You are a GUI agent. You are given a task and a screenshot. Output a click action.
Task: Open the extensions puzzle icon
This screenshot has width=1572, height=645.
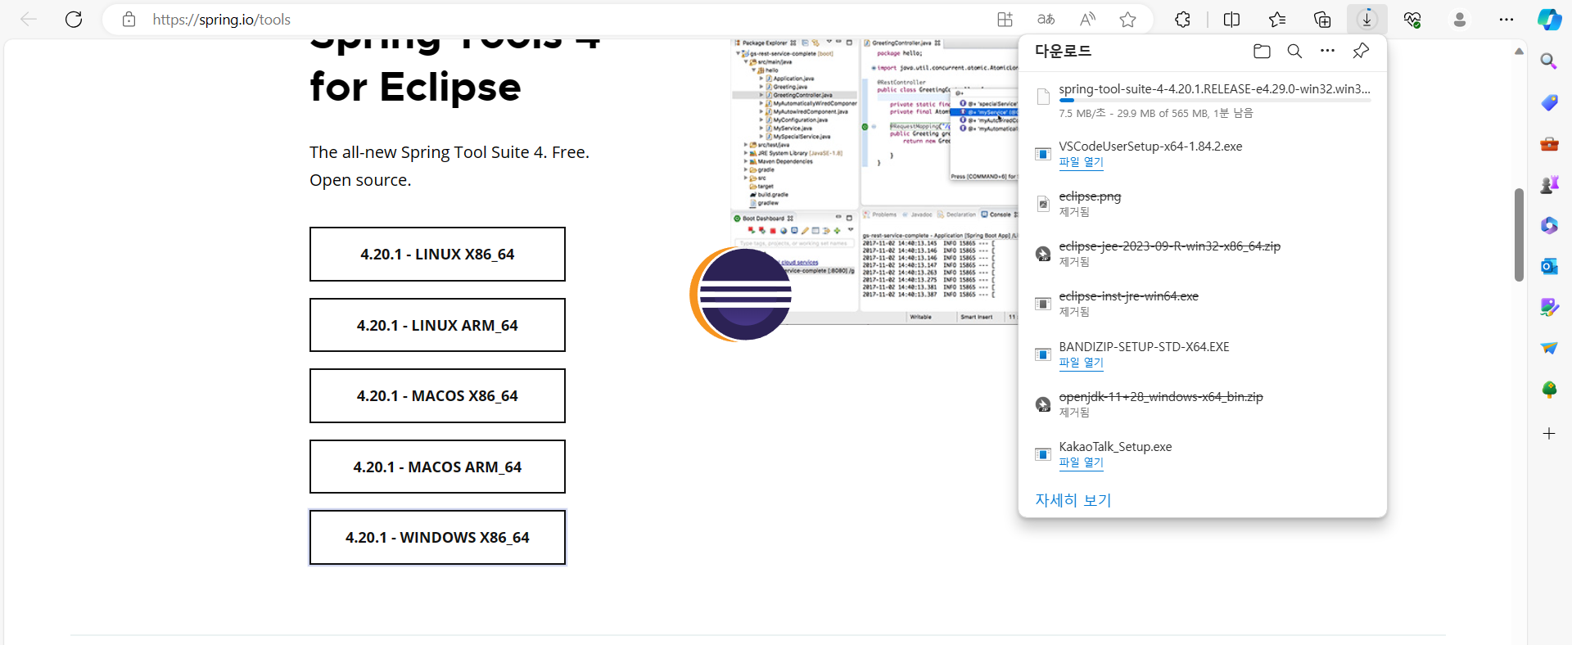tap(1182, 20)
